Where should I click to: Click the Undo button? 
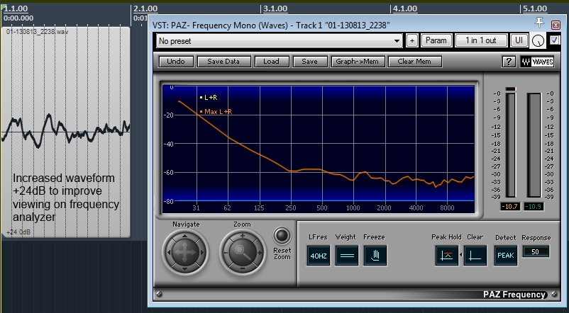coord(176,61)
